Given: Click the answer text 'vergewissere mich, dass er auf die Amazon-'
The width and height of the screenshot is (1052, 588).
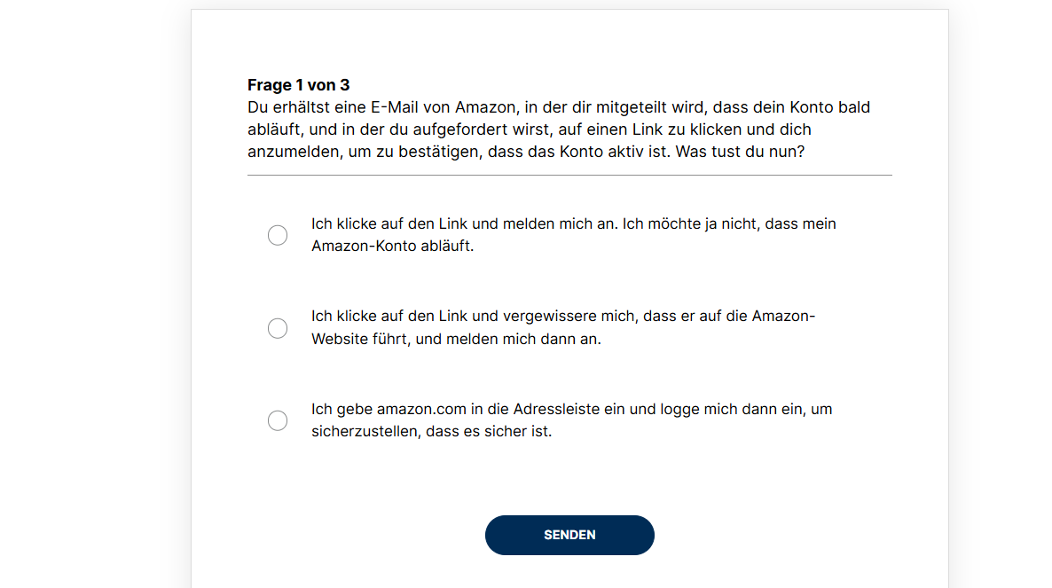Looking at the screenshot, I should click(660, 317).
